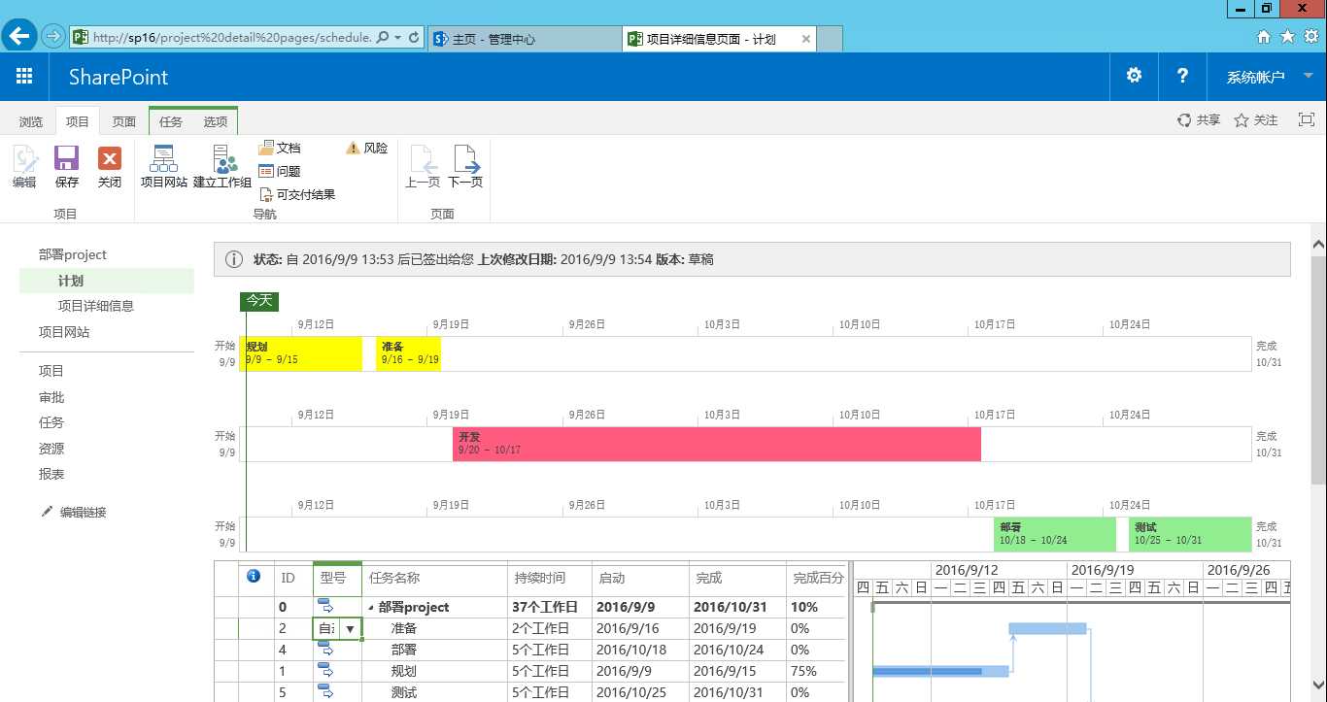
Task: Switch to the 浏览 ribbon tab
Action: tap(31, 121)
